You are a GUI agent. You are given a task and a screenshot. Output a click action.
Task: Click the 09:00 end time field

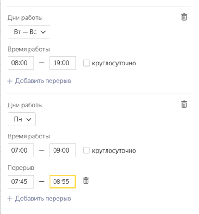[x=63, y=150]
